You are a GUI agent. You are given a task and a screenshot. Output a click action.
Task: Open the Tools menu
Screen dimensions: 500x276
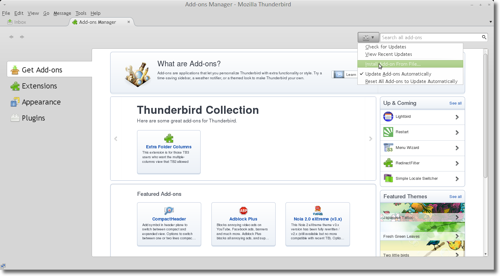tap(81, 13)
